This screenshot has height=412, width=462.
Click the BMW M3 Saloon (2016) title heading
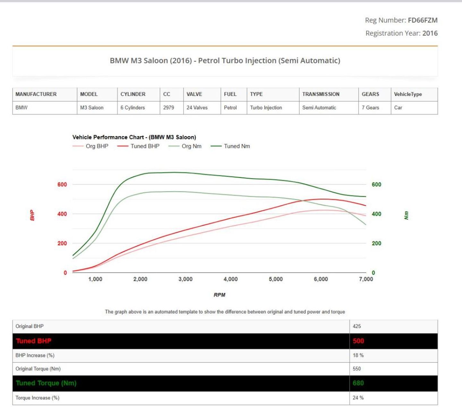point(225,61)
